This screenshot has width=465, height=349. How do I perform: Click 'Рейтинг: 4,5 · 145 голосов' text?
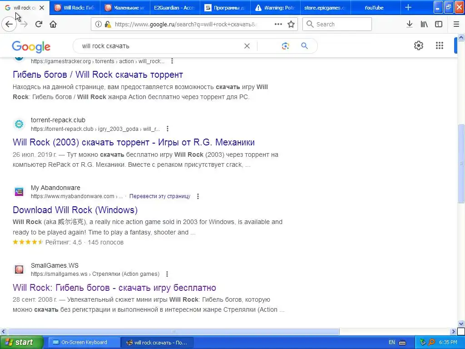pyautogui.click(x=84, y=242)
